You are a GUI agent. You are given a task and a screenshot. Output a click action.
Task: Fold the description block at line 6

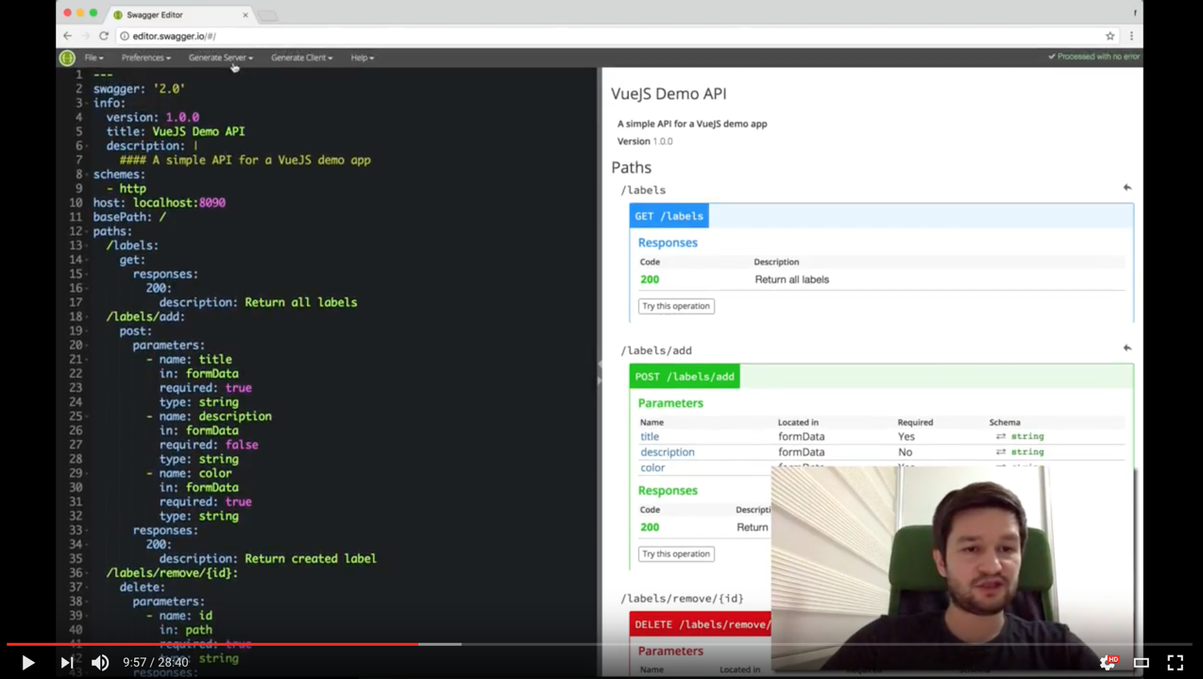(x=88, y=145)
